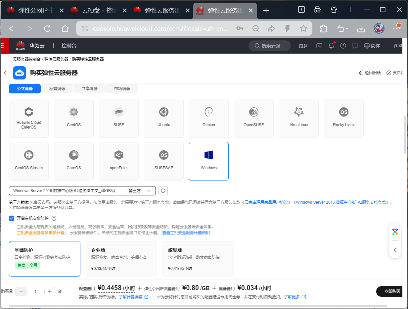Select the Windows image card

209,161
